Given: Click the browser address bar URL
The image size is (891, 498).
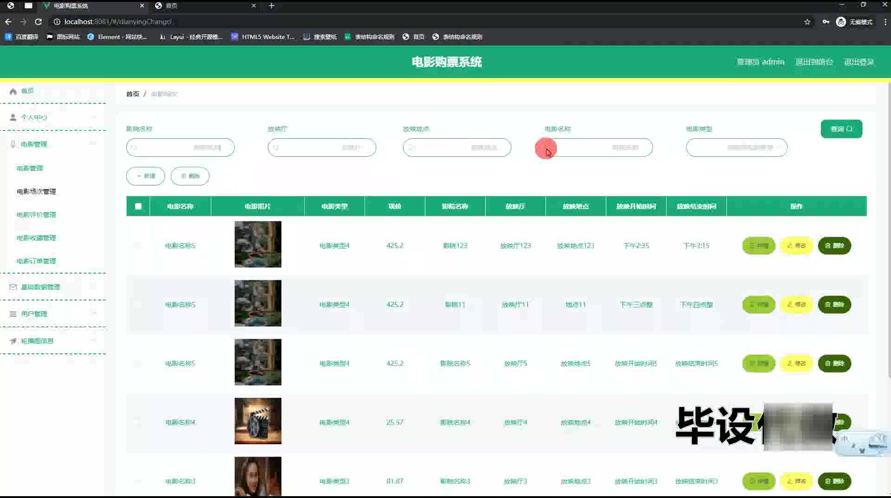Looking at the screenshot, I should [x=118, y=22].
